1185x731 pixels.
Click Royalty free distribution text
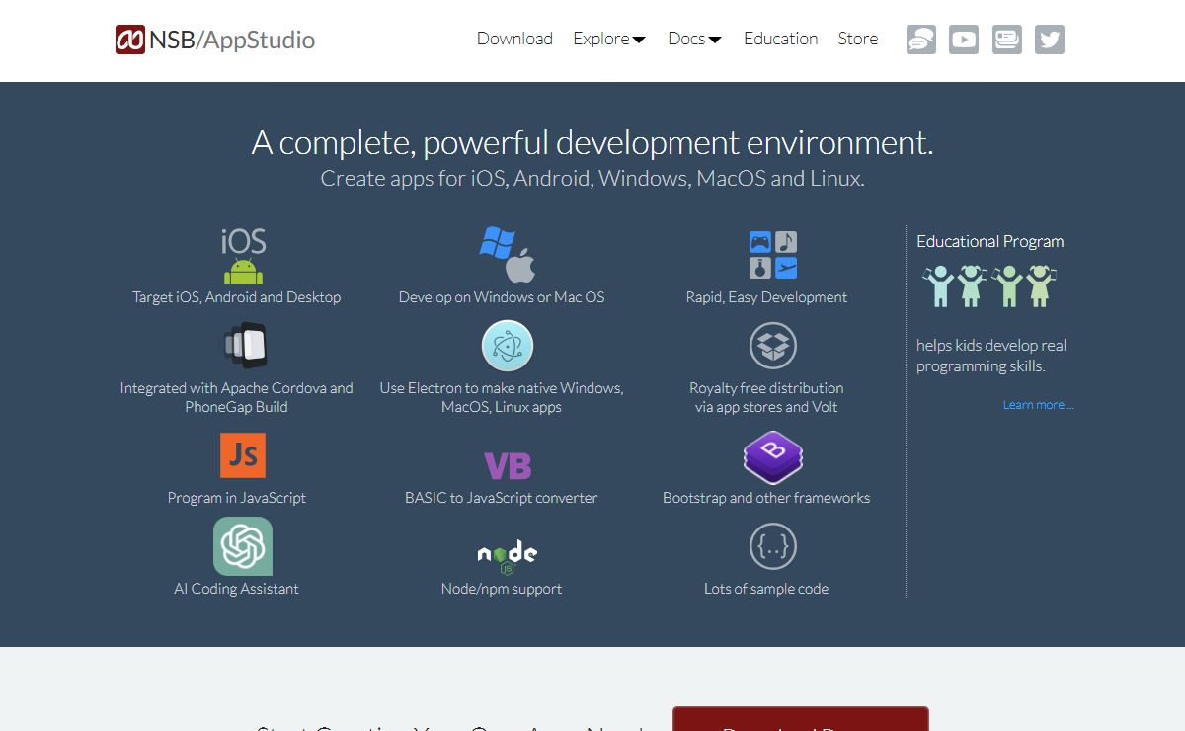(x=766, y=397)
